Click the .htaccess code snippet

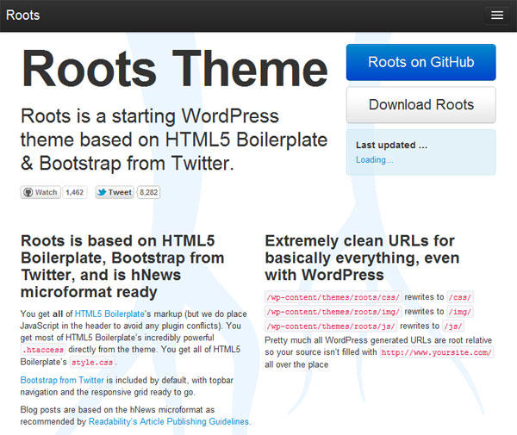[43, 350]
